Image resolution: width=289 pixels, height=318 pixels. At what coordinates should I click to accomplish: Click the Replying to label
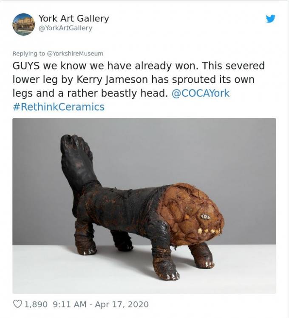pos(29,54)
